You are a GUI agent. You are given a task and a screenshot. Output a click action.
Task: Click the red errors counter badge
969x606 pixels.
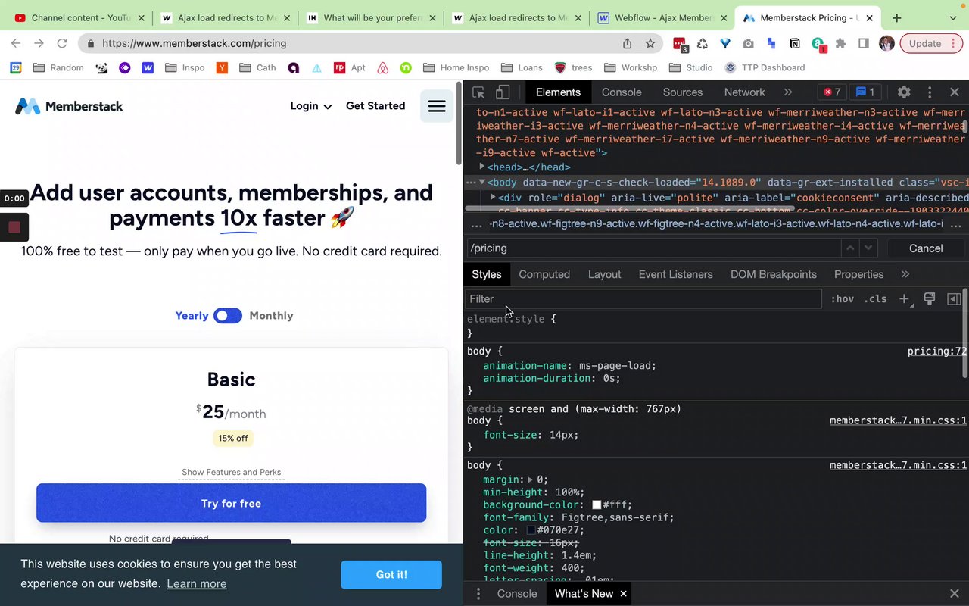(x=832, y=92)
